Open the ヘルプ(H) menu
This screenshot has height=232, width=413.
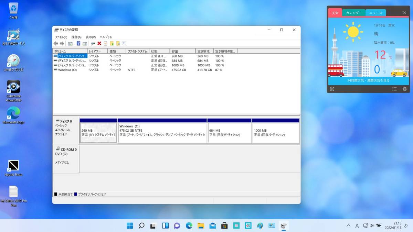point(106,37)
